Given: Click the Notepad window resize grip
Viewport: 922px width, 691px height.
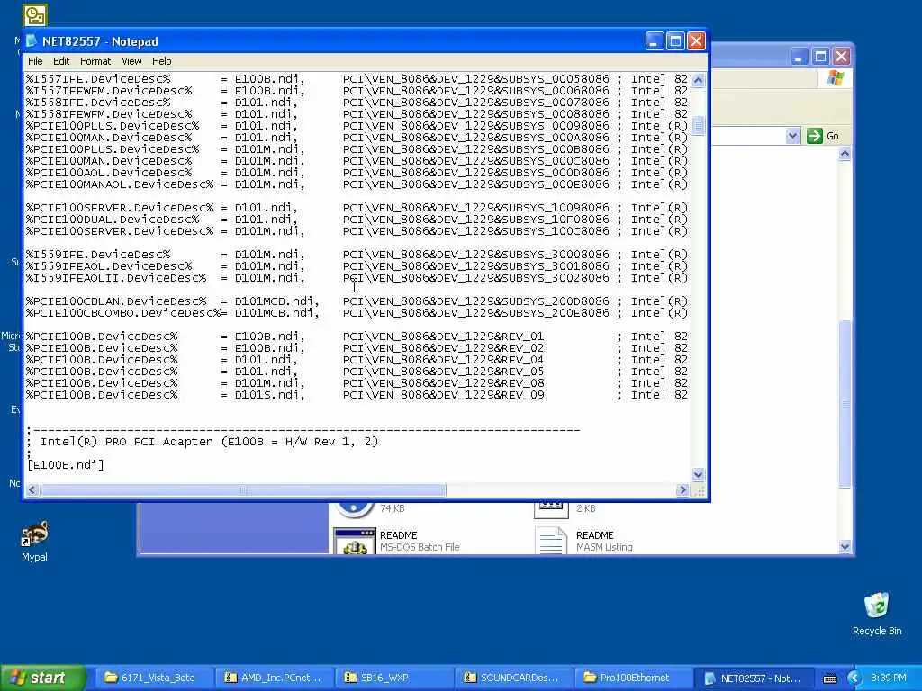Looking at the screenshot, I should click(x=699, y=490).
